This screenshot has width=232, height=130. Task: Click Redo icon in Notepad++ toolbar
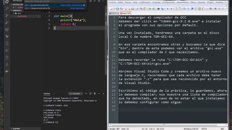[x=154, y=9]
